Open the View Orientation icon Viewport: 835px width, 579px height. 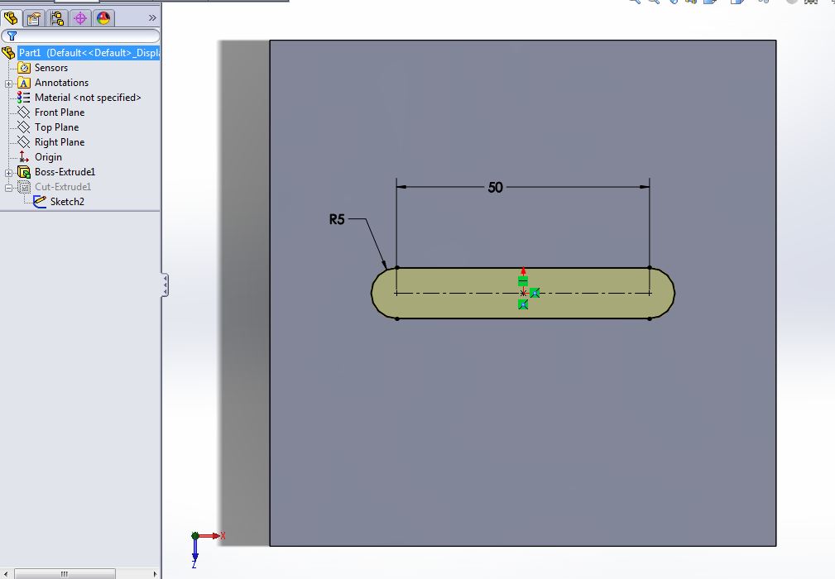(x=708, y=3)
